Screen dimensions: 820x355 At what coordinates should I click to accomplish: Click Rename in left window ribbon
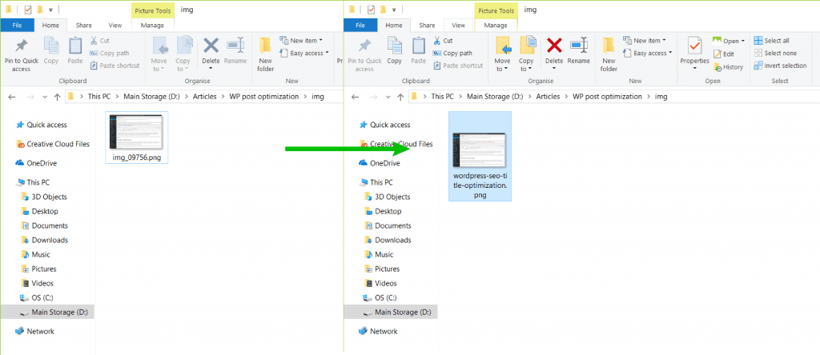(235, 52)
